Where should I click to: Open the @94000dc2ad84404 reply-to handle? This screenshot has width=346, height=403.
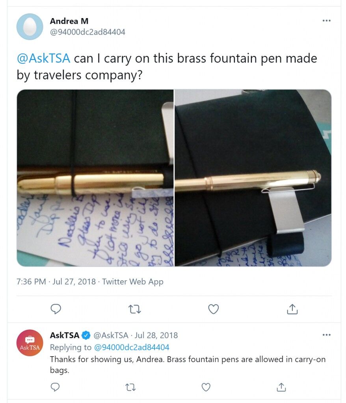click(132, 347)
